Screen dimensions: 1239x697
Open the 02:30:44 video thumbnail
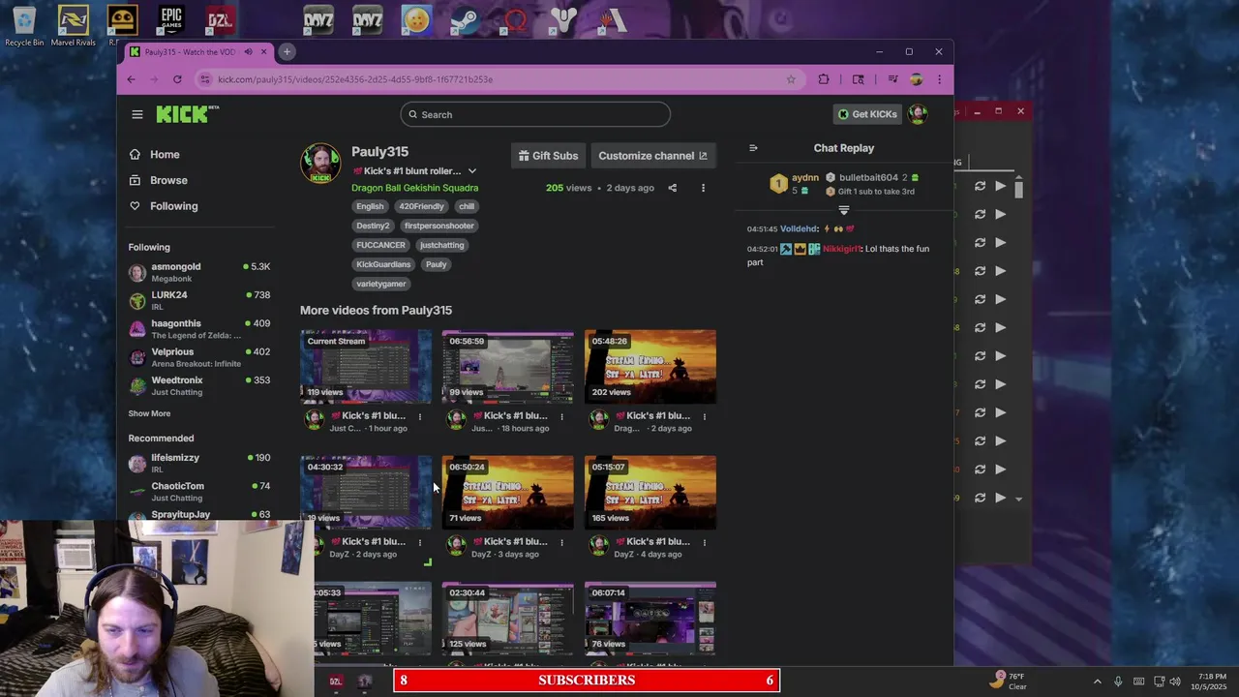508,618
